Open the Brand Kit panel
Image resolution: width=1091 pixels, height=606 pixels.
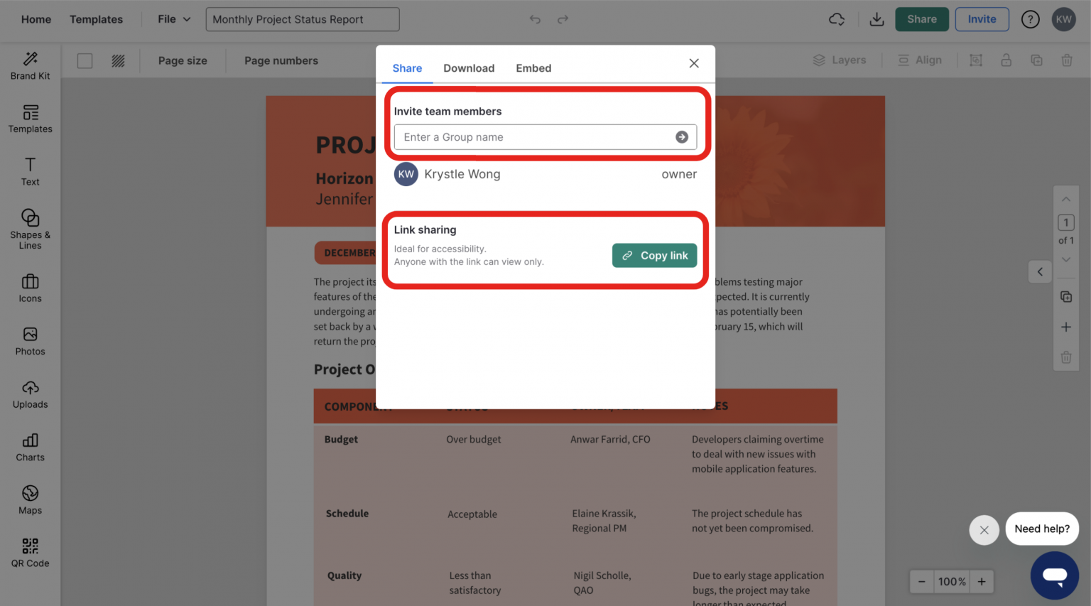30,66
